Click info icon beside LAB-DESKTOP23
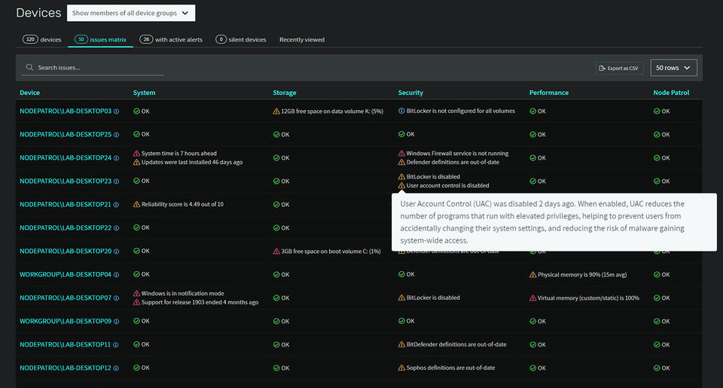This screenshot has width=723, height=388. point(116,182)
